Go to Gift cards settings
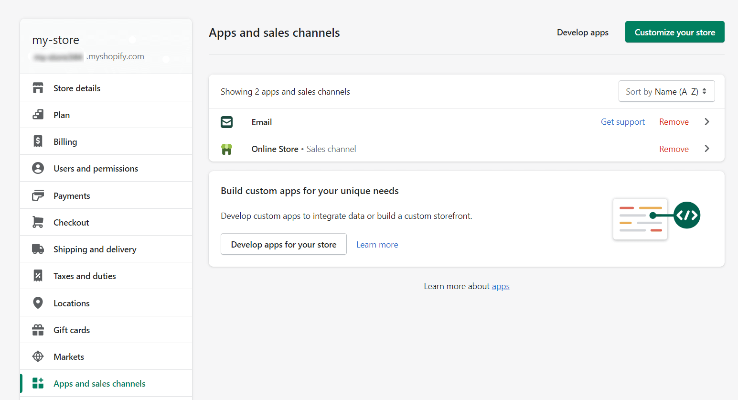Image resolution: width=738 pixels, height=400 pixels. (106, 330)
